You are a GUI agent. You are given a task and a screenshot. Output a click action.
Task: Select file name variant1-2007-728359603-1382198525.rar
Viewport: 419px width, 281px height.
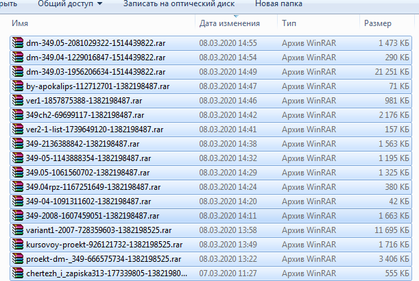99,231
